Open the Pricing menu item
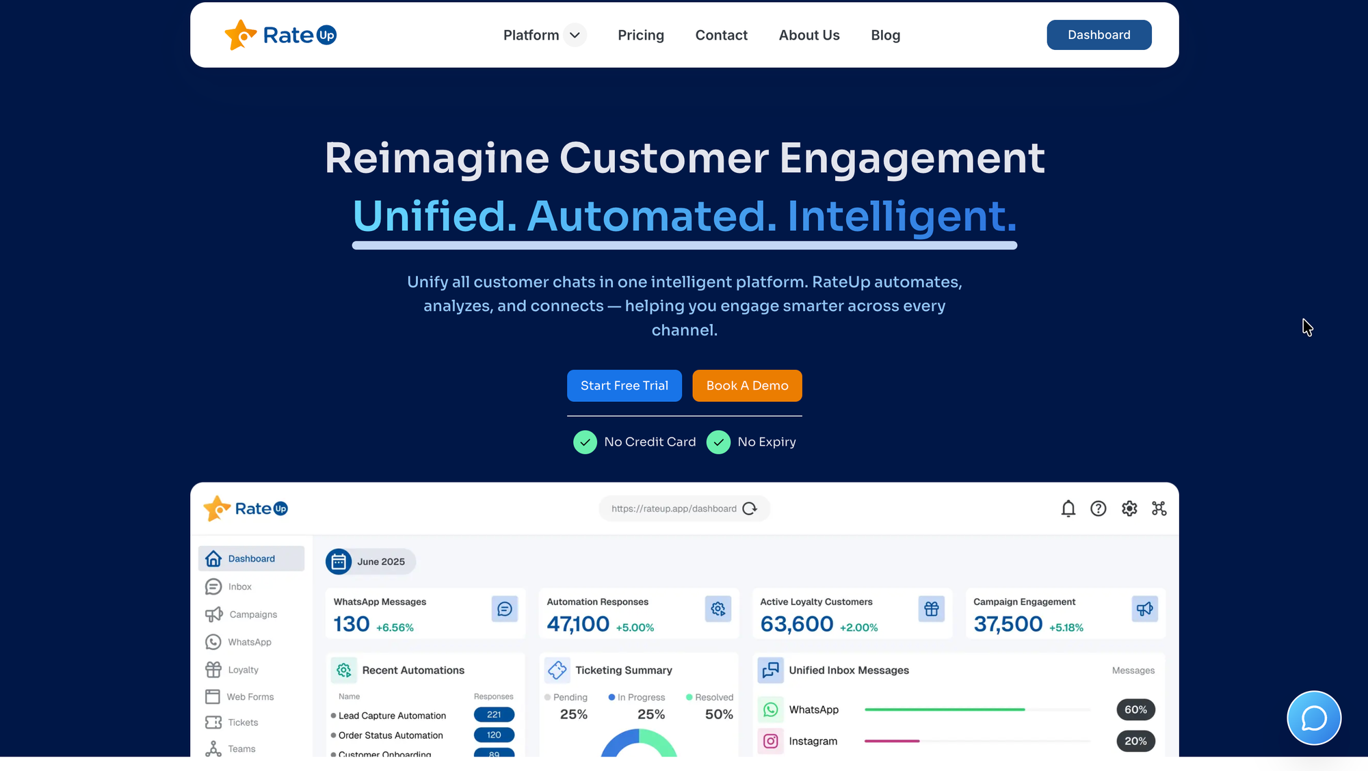This screenshot has width=1368, height=771. 640,35
